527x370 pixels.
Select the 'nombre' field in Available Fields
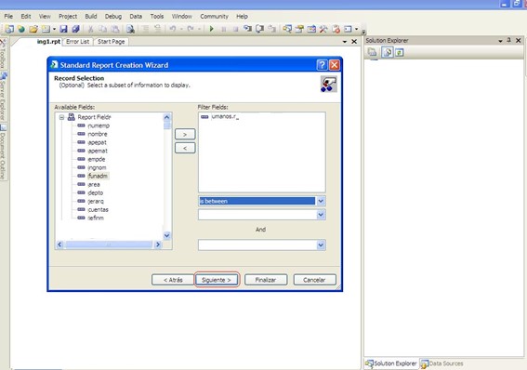tap(98, 134)
